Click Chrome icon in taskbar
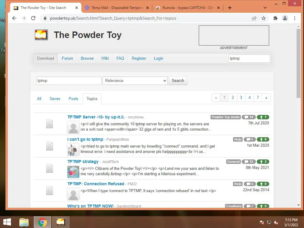This screenshot has width=304, height=228. click(x=42, y=222)
